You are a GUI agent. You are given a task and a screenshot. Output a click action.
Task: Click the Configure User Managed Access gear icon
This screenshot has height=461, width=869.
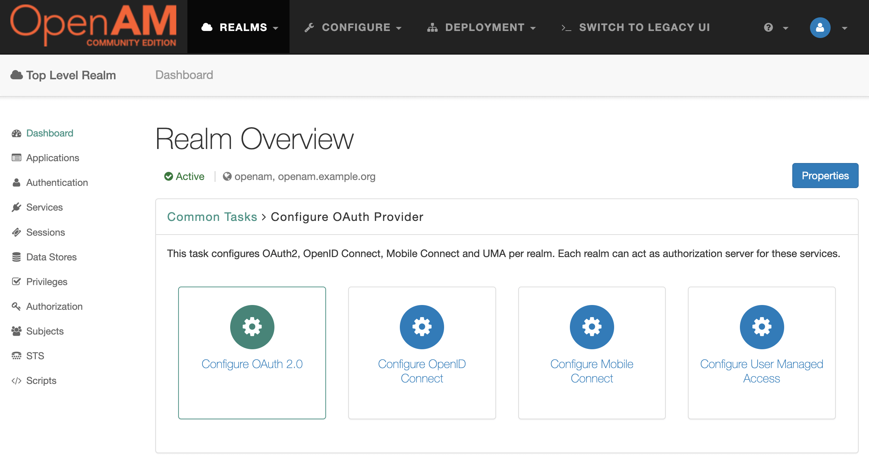[762, 327]
